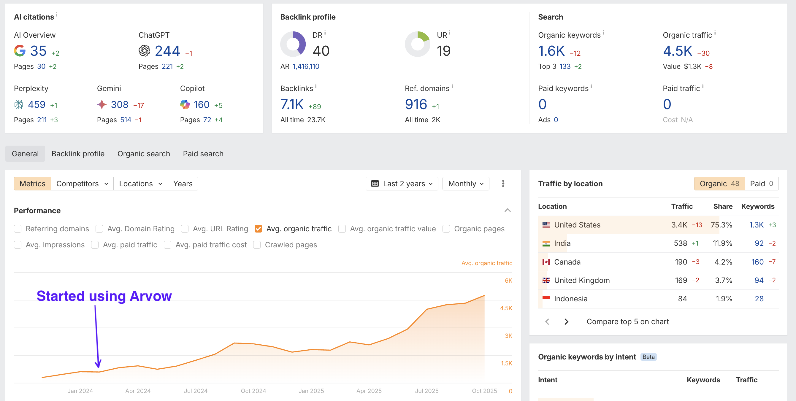This screenshot has width=796, height=401.
Task: Click the ChatGPT logo icon
Action: pos(144,51)
